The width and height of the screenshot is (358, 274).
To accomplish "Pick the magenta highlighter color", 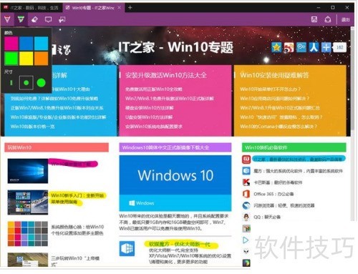I will click(11, 43).
